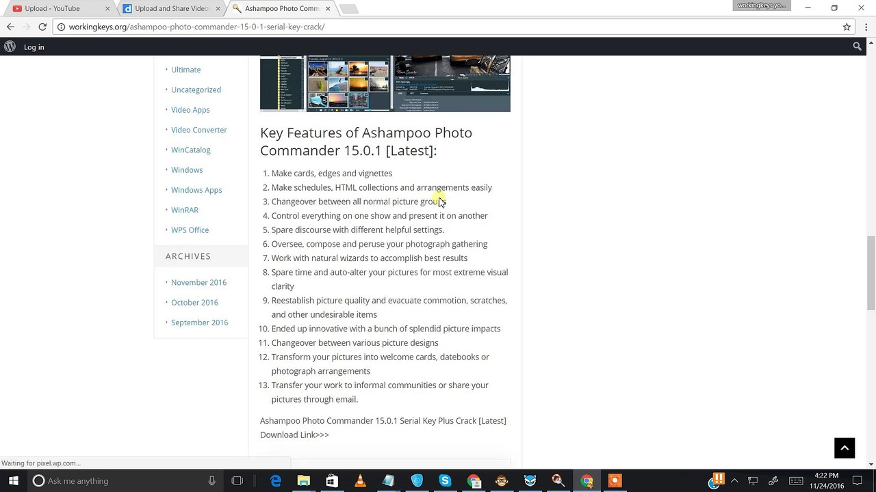Image resolution: width=876 pixels, height=492 pixels.
Task: Click Log in on the admin bar
Action: [34, 47]
